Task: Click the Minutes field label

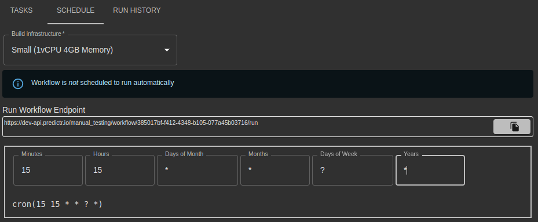Action: [x=32, y=154]
